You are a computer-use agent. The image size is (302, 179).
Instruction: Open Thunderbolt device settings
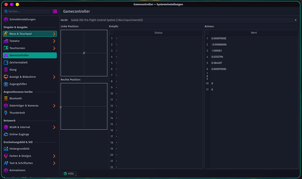(x=17, y=113)
